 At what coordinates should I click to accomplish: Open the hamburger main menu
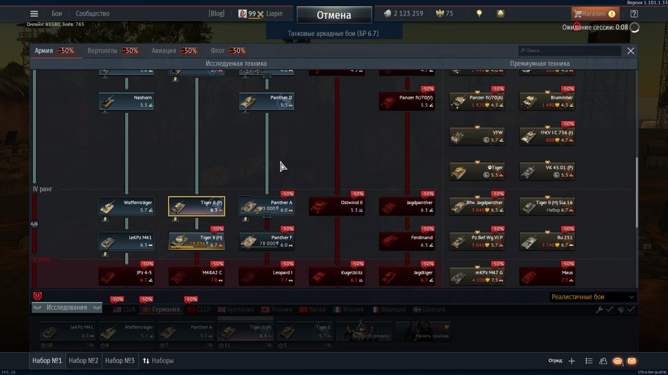tap(34, 14)
